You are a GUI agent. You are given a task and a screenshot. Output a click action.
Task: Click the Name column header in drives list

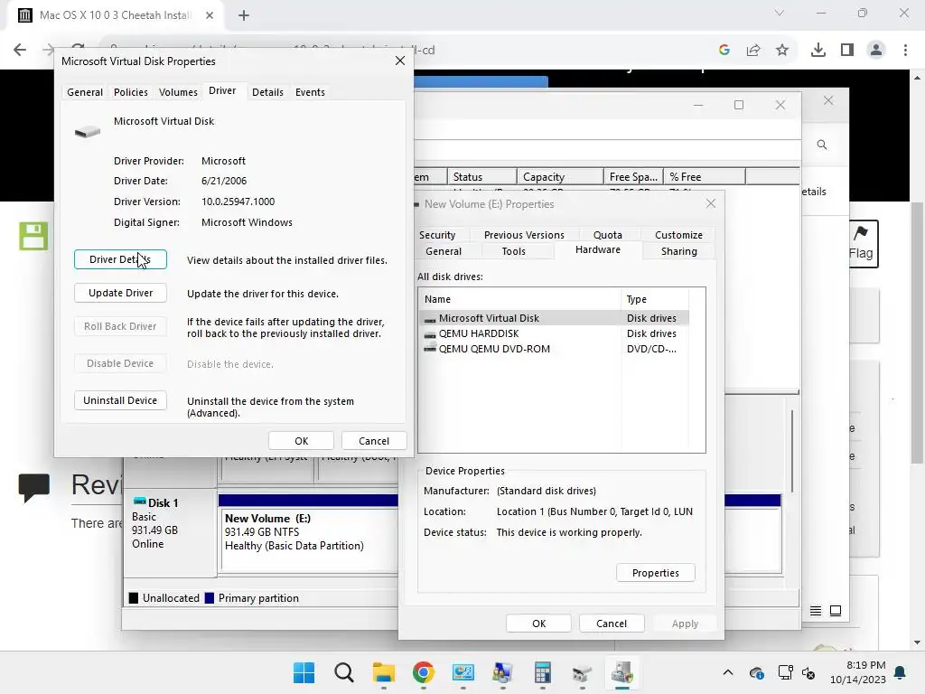[x=520, y=299]
